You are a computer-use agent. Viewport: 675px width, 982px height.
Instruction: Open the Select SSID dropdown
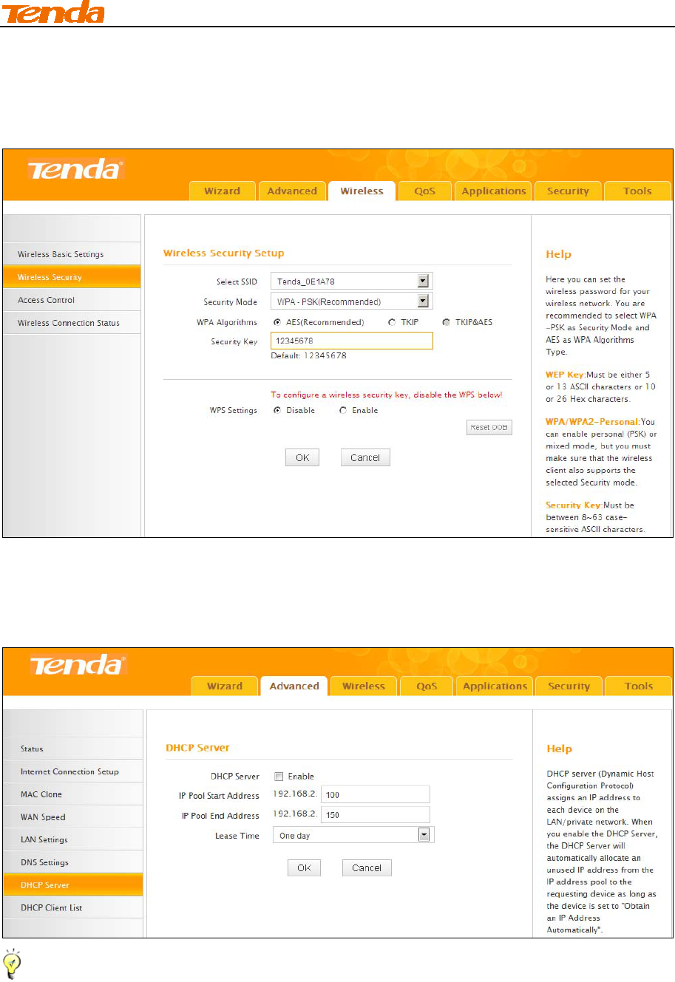coord(351,281)
